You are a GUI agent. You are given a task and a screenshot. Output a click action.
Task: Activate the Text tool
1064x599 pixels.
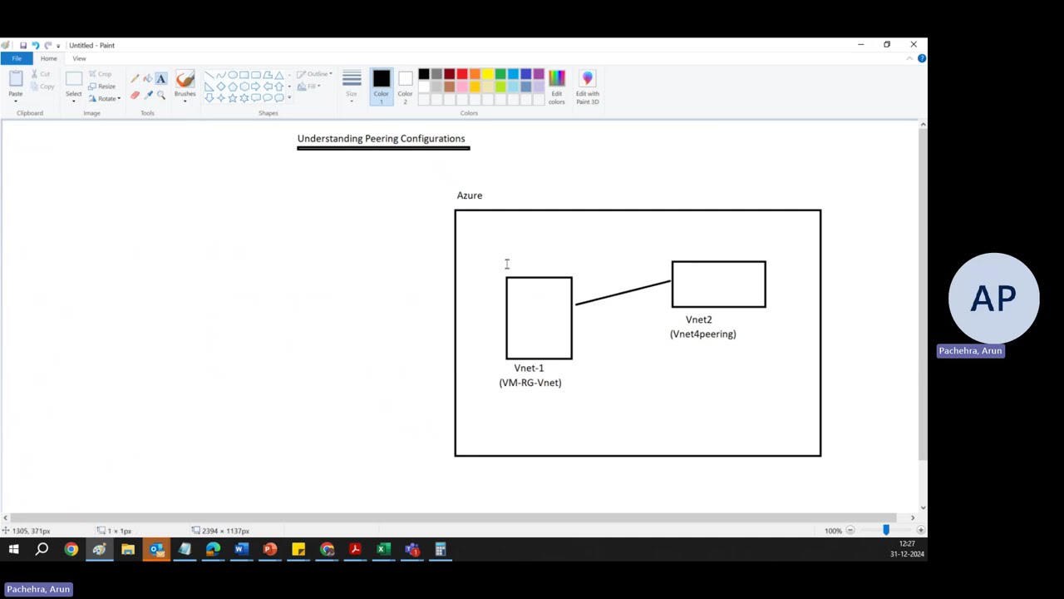[161, 78]
